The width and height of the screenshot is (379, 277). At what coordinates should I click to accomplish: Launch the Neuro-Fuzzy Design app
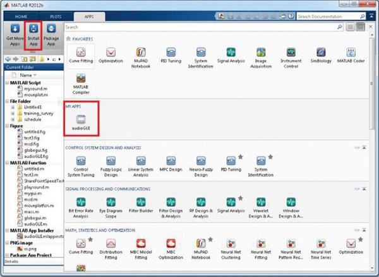(x=201, y=167)
